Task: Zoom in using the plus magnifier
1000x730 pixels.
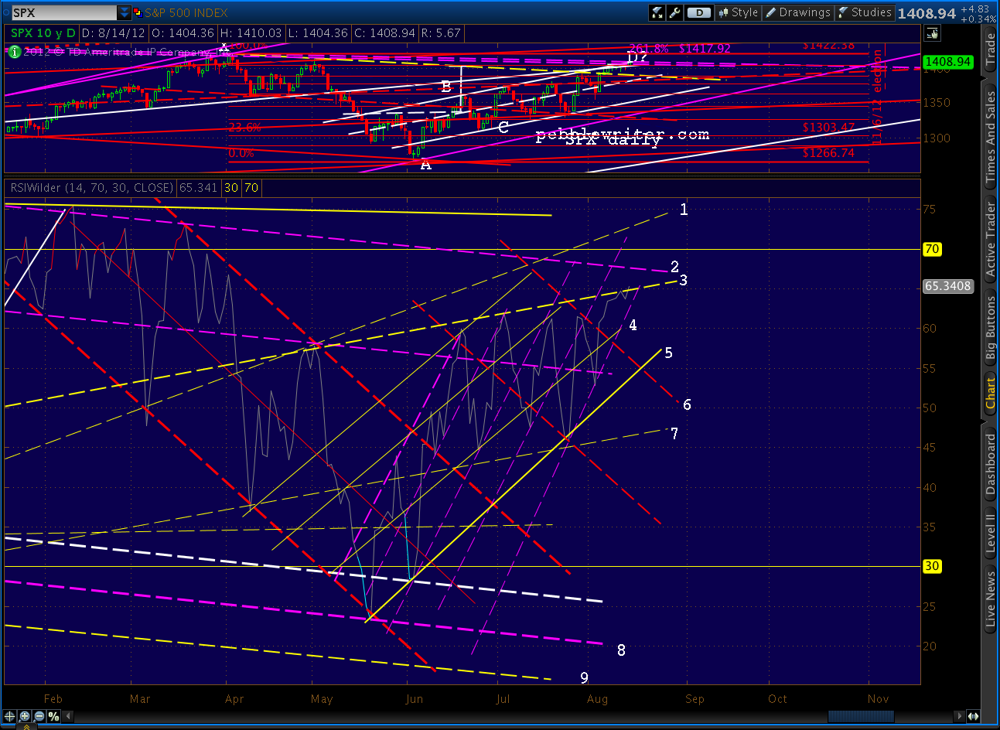Action: pos(25,717)
